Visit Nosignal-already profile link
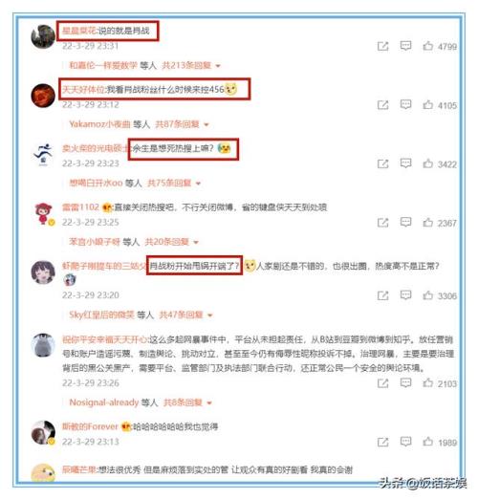Screen dimensions: 478x500 (x=104, y=402)
